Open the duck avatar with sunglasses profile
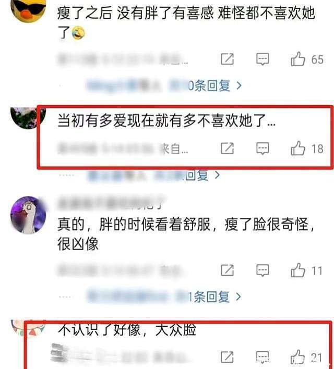The height and width of the screenshot is (369, 334). 28,9
